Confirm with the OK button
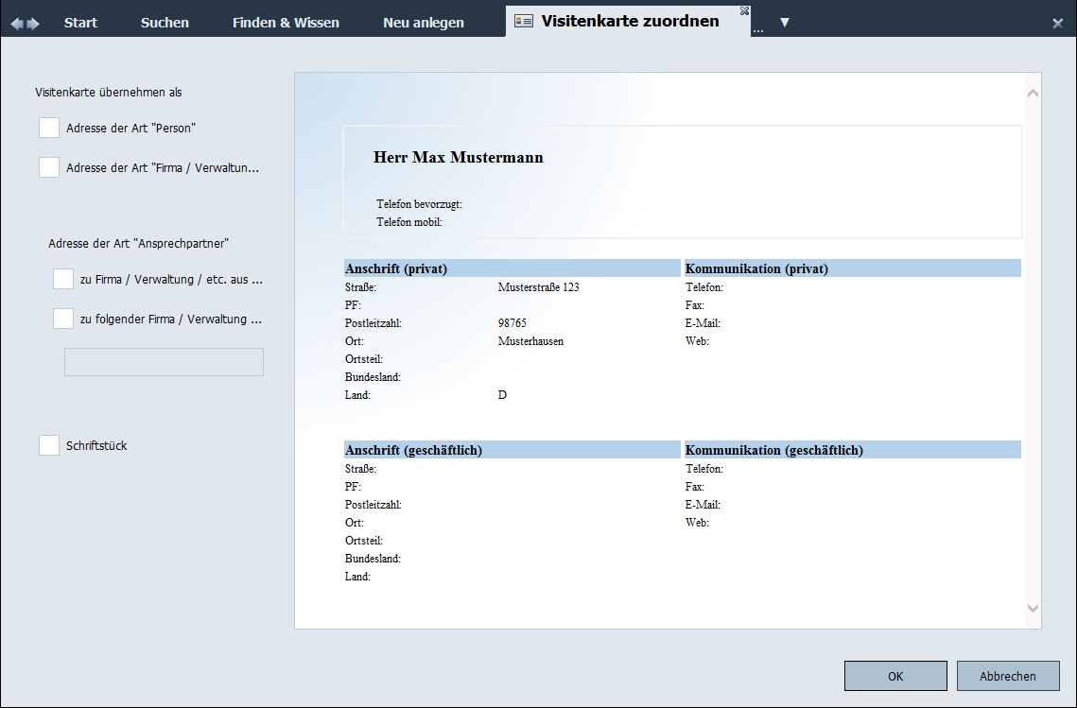The width and height of the screenshot is (1077, 708). [895, 676]
